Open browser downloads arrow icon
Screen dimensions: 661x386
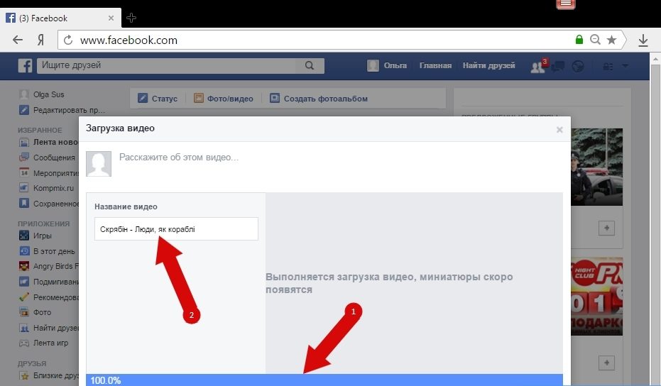[643, 40]
